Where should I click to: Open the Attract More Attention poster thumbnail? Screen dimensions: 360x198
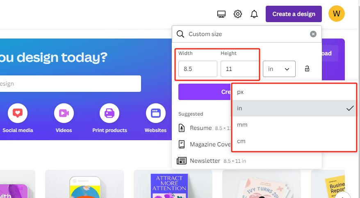pos(173,184)
